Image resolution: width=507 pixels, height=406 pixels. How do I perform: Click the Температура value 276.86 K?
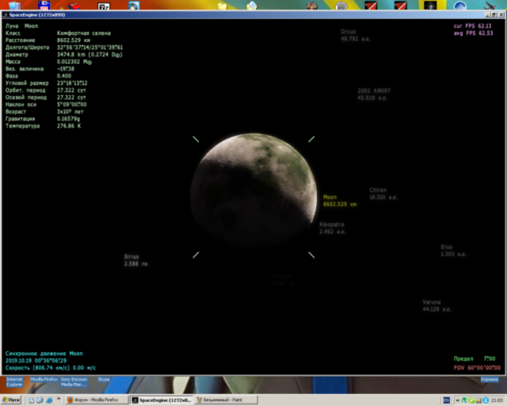[x=69, y=125]
